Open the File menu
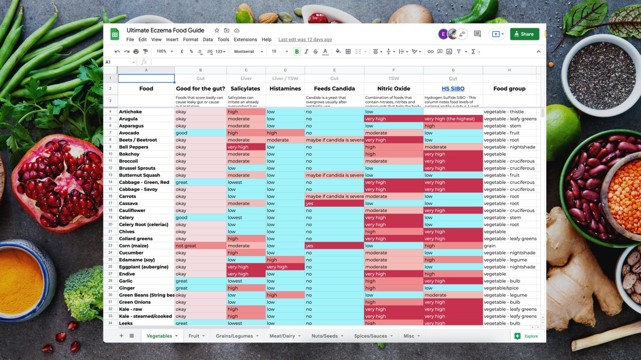The height and width of the screenshot is (360, 641). pos(130,39)
